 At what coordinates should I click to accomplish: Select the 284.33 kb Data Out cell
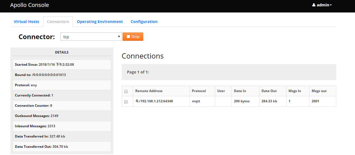tap(273, 101)
